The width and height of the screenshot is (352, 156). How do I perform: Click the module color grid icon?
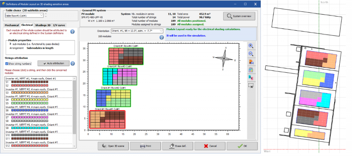tap(251, 70)
